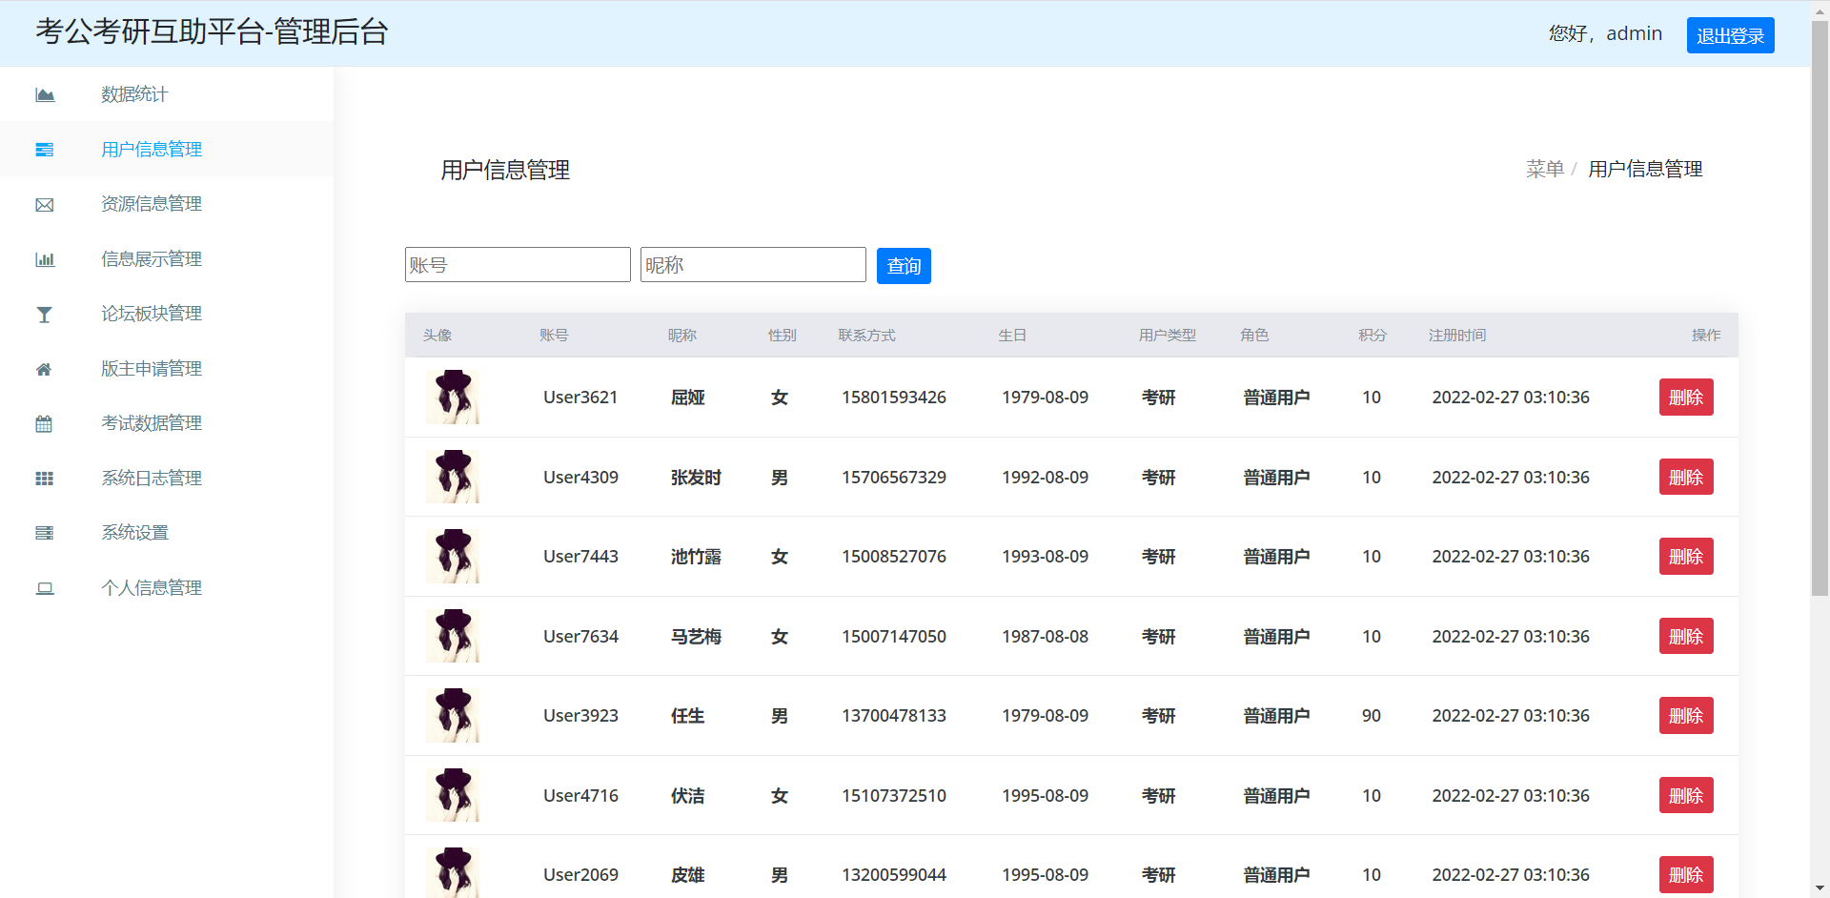The image size is (1830, 898).
Task: Click the list icon beside 用户信息管理
Action: pos(45,150)
